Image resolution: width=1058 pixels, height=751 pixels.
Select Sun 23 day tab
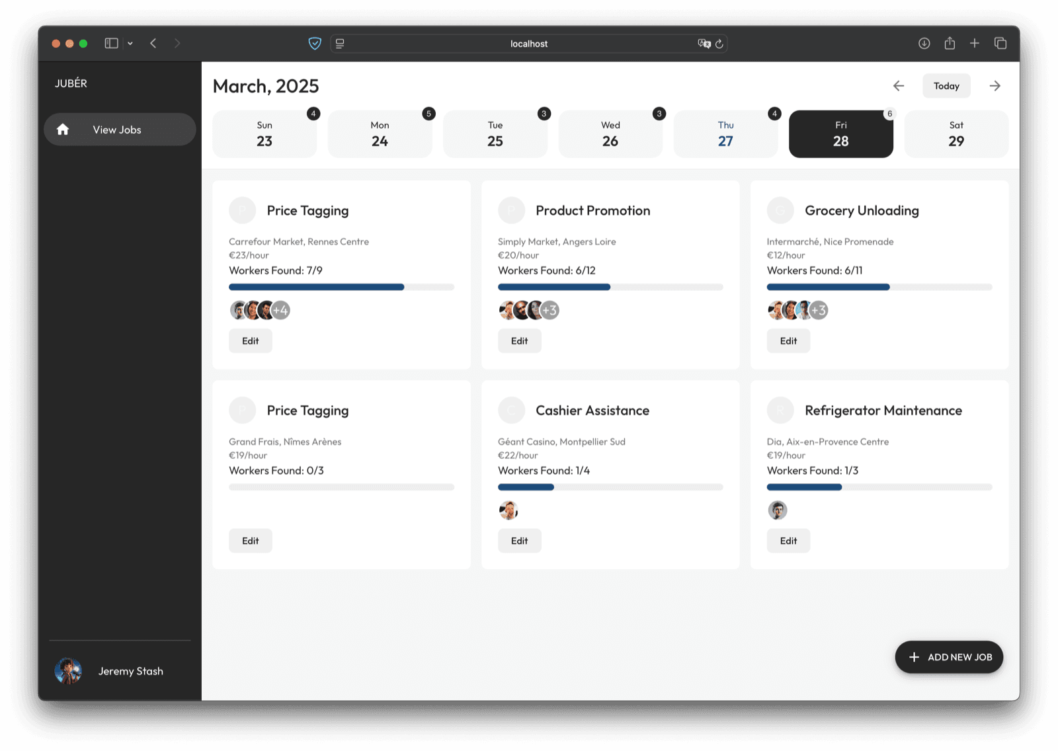point(264,134)
